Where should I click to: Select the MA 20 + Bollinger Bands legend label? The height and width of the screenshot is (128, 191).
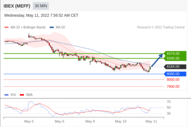point(28,27)
